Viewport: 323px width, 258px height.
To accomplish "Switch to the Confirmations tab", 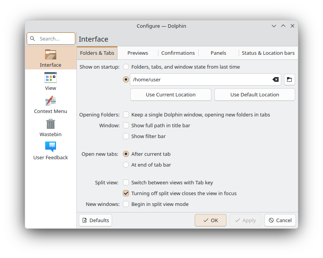I will click(x=178, y=53).
